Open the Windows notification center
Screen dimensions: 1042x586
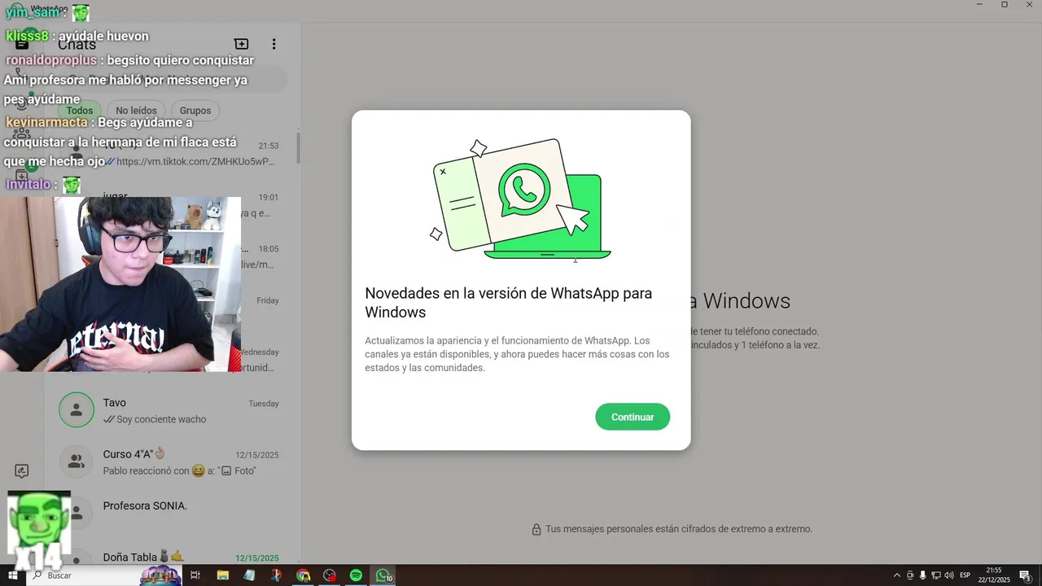click(x=1026, y=575)
